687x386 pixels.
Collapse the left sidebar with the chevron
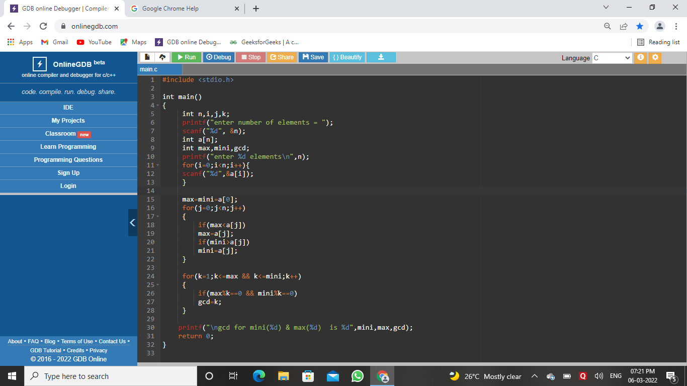[132, 222]
